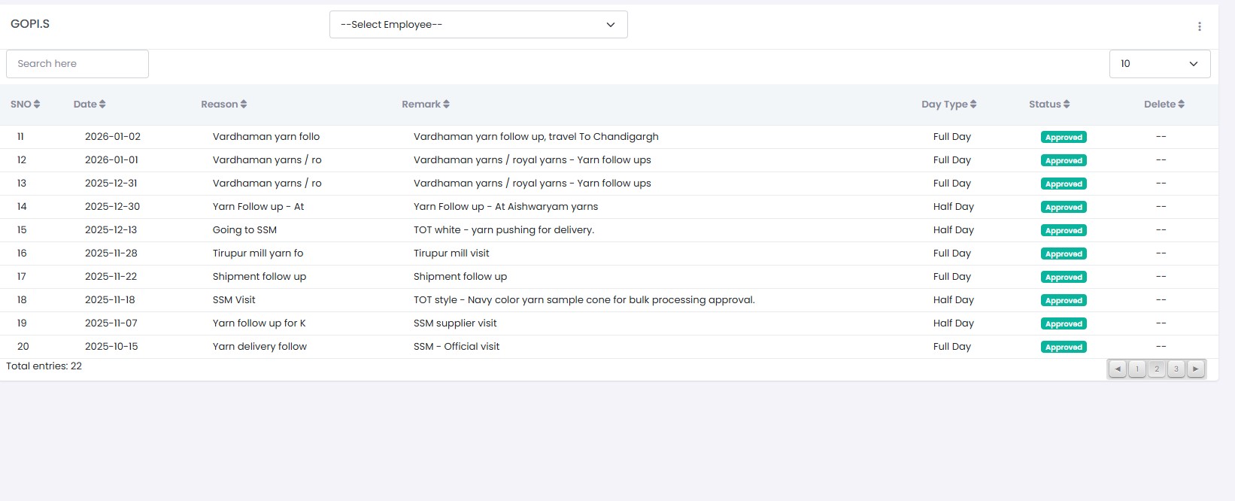Viewport: 1235px width, 501px height.
Task: Open the Select Employee dropdown
Action: pos(478,25)
